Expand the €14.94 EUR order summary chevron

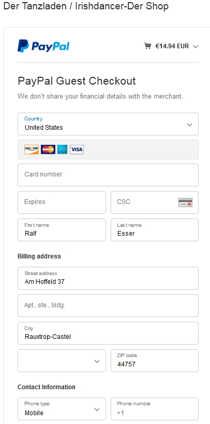[196, 46]
